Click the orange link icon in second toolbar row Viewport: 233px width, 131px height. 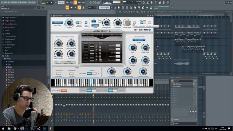coord(79,7)
